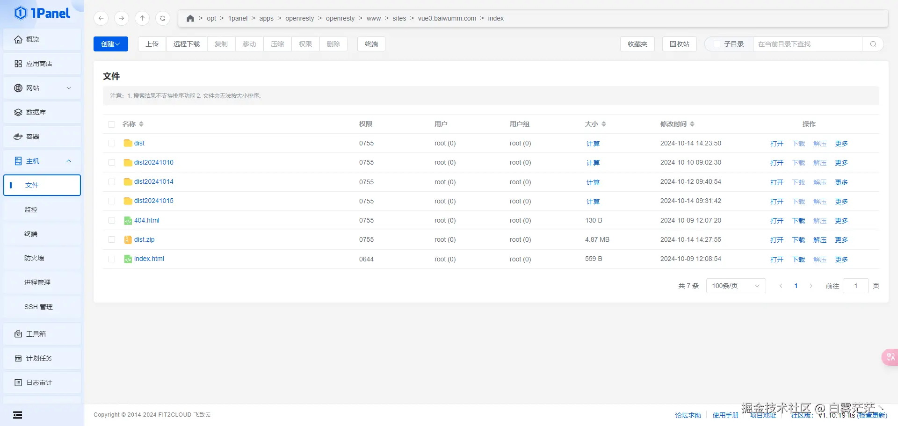Click the dist.zip archive icon
This screenshot has width=898, height=426.
[x=128, y=239]
